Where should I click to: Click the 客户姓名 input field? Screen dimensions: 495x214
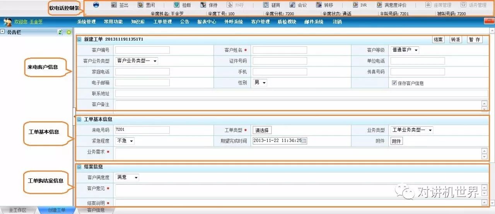click(x=280, y=50)
